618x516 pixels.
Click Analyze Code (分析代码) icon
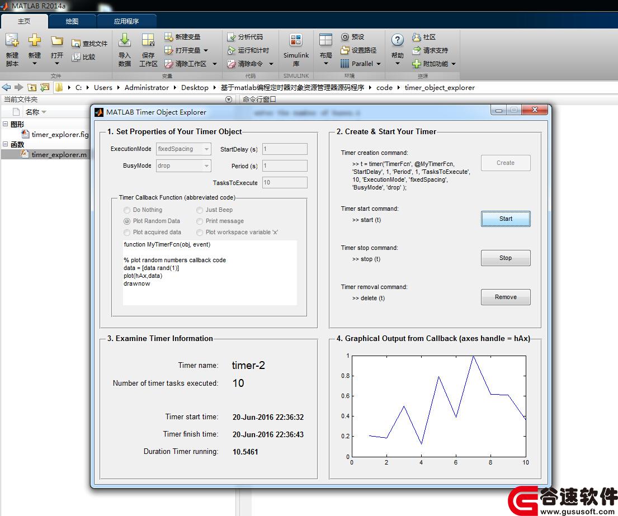[x=232, y=37]
